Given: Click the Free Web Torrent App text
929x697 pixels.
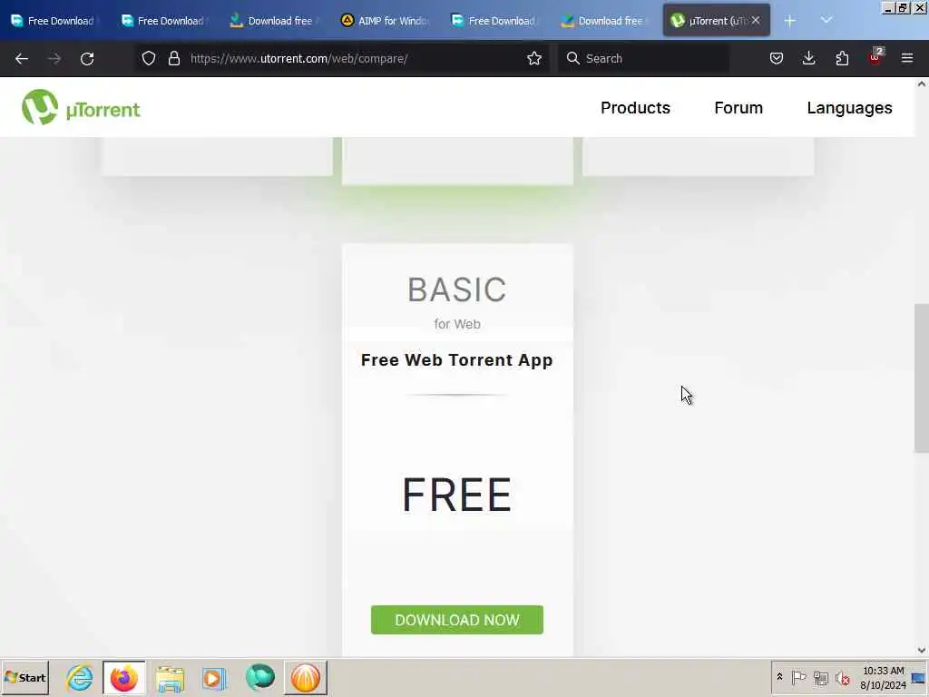Looking at the screenshot, I should coord(457,359).
